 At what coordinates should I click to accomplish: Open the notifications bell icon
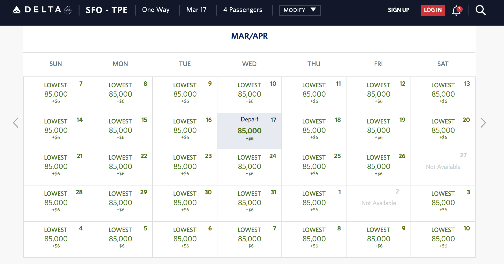[x=456, y=10]
